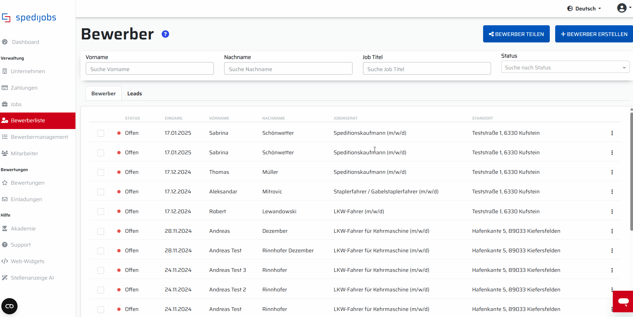The image size is (633, 317).
Task: Click the Stellenanzeige AI magic wand icon
Action: pyautogui.click(x=5, y=278)
